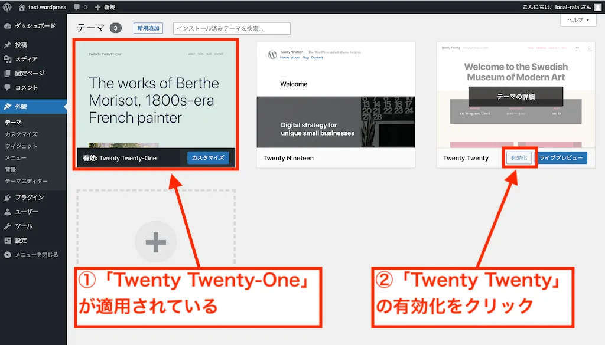Click the 投稿 pushpin icon
Viewport: 605px width, 345px height.
coord(7,45)
